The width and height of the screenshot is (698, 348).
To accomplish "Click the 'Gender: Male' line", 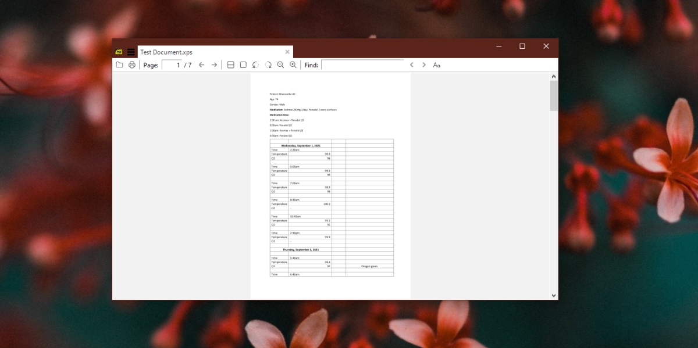I will (277, 105).
